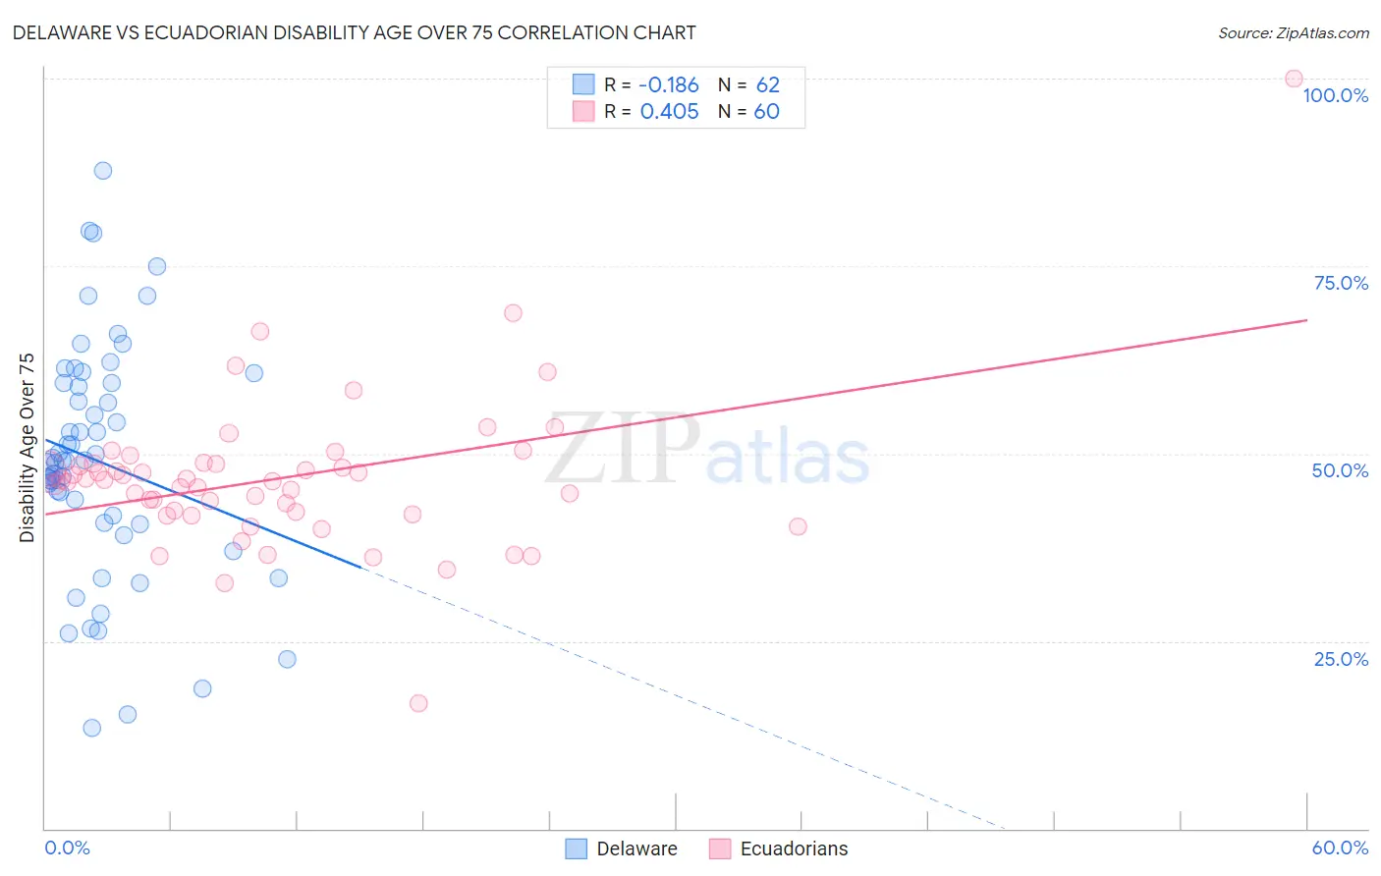1381x876 pixels.
Task: Click the Delaware legend blue swatch
Action: (x=577, y=849)
